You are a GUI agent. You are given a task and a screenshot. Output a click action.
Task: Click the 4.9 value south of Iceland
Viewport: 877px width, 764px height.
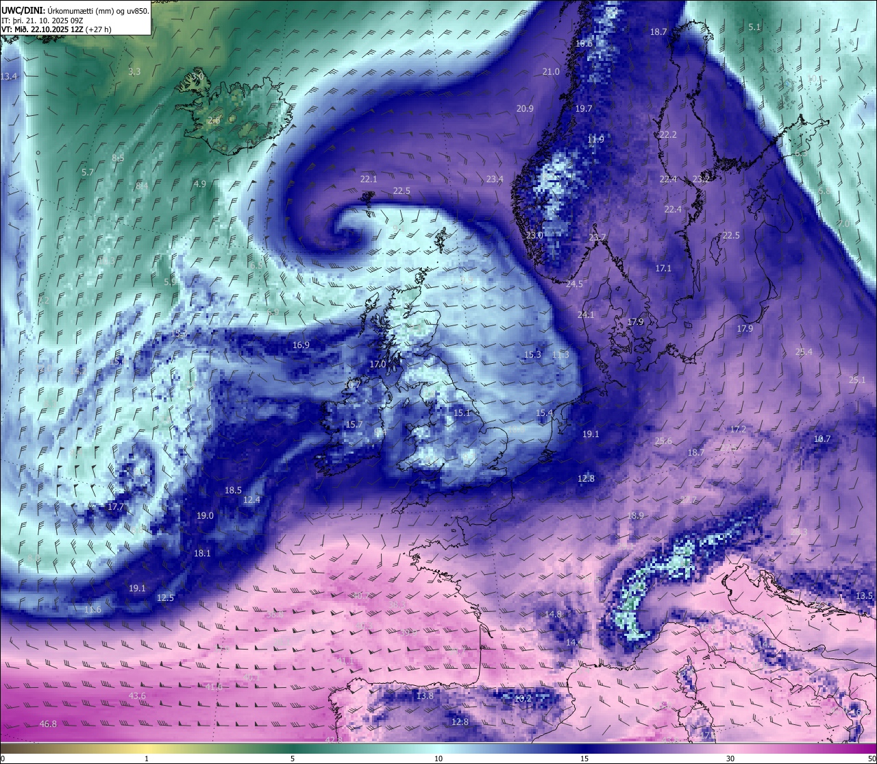(199, 184)
